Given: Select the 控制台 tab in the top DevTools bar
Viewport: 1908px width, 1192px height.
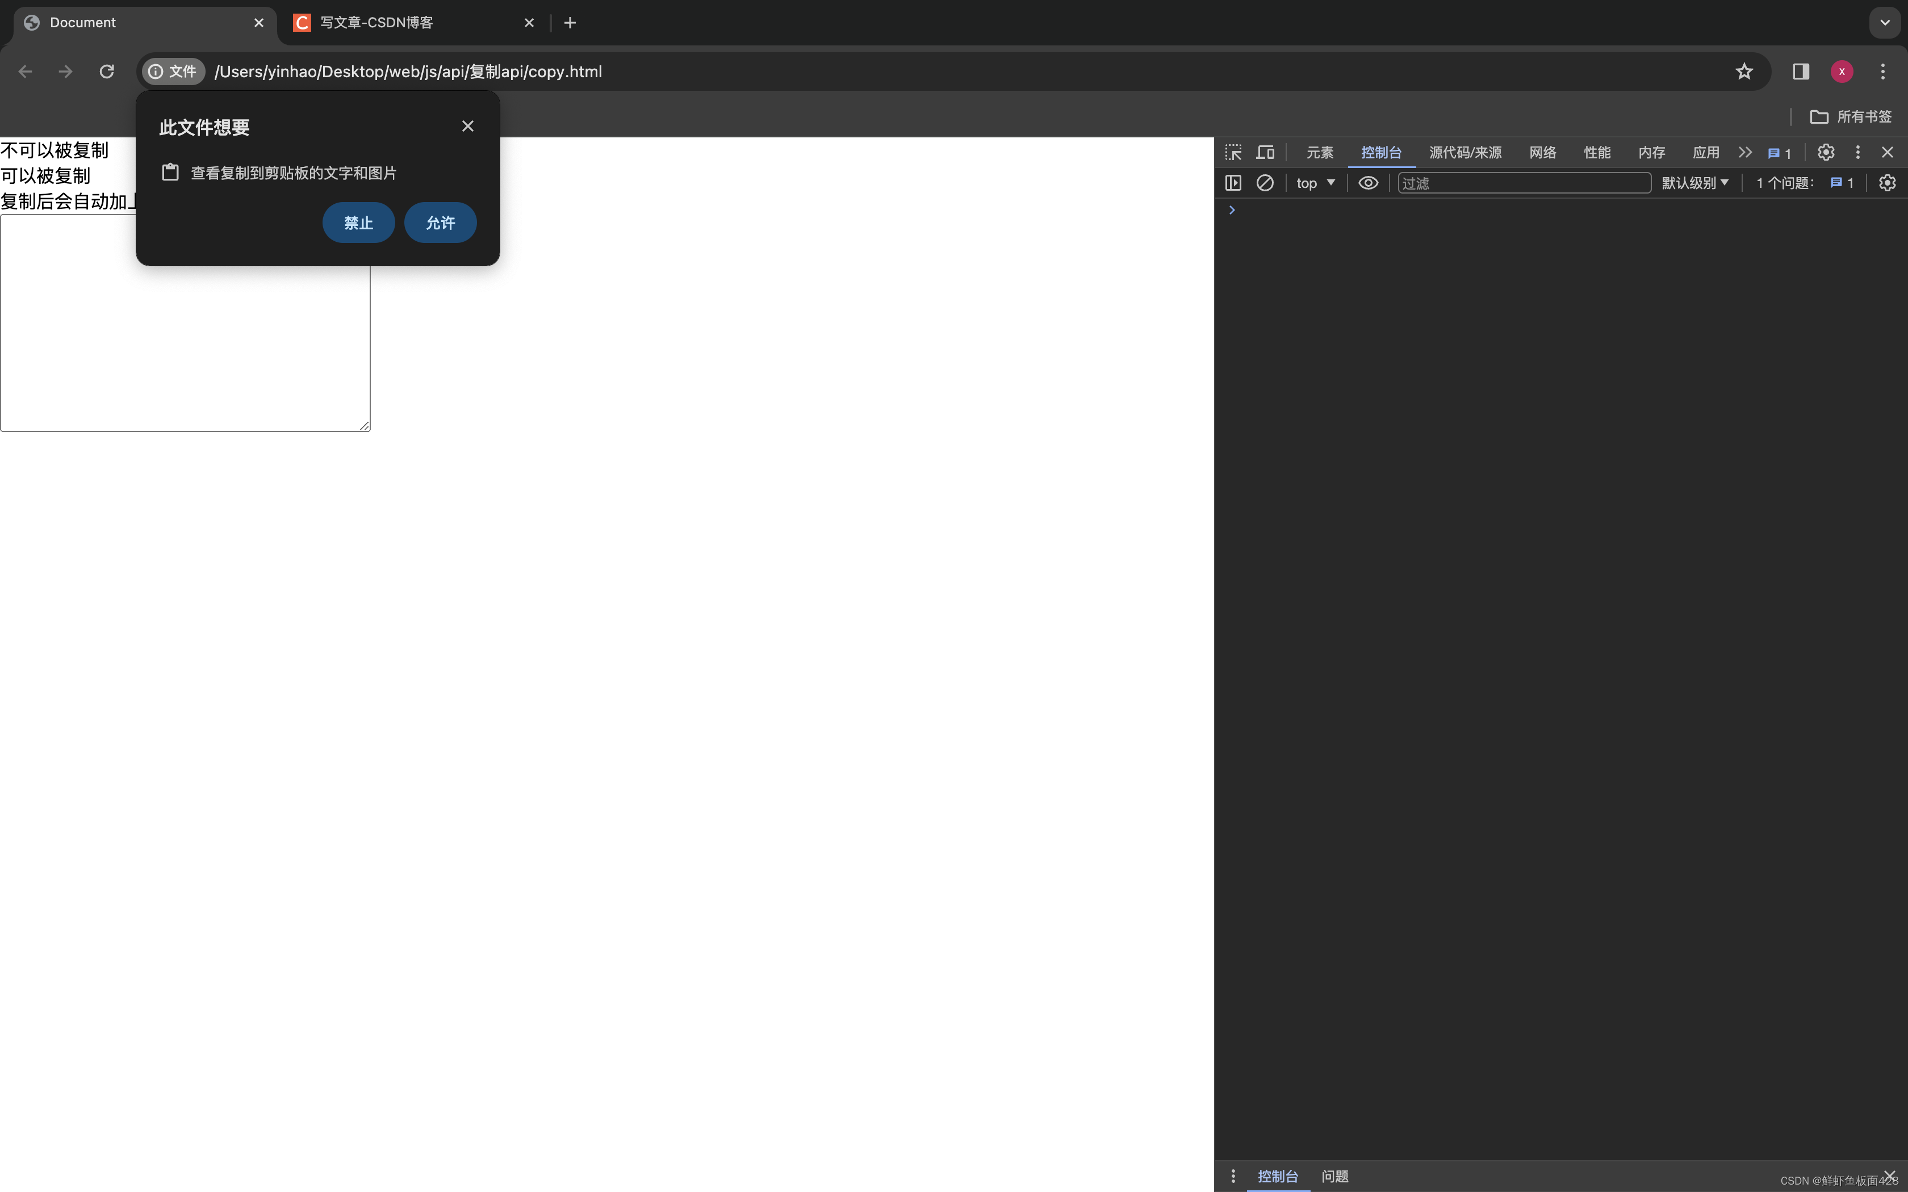Looking at the screenshot, I should click(1382, 152).
